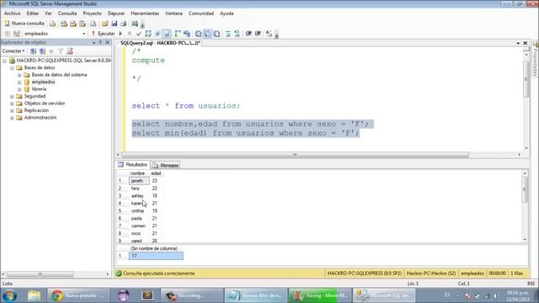Collapse the Bases de datos folder
Image resolution: width=539 pixels, height=303 pixels.
coord(12,67)
